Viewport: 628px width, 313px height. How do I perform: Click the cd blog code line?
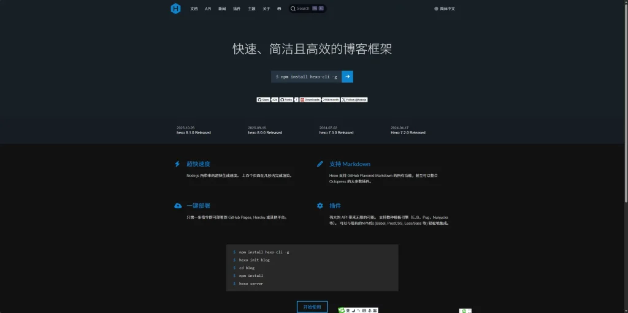tap(247, 268)
